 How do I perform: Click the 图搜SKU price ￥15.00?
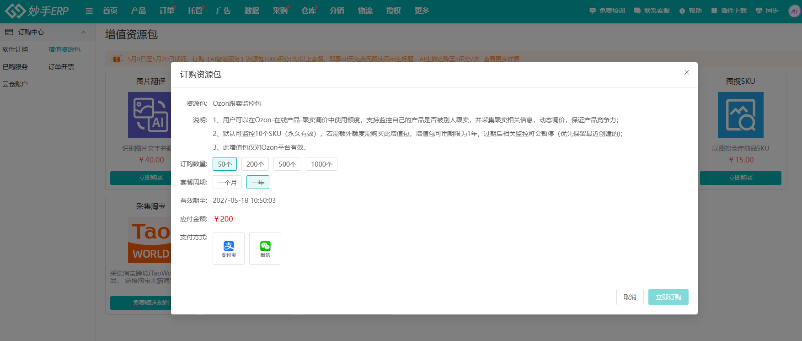pos(741,160)
